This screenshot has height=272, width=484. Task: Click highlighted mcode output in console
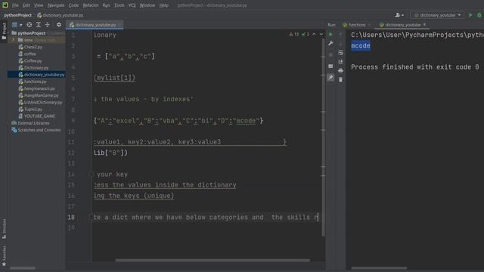pyautogui.click(x=361, y=46)
